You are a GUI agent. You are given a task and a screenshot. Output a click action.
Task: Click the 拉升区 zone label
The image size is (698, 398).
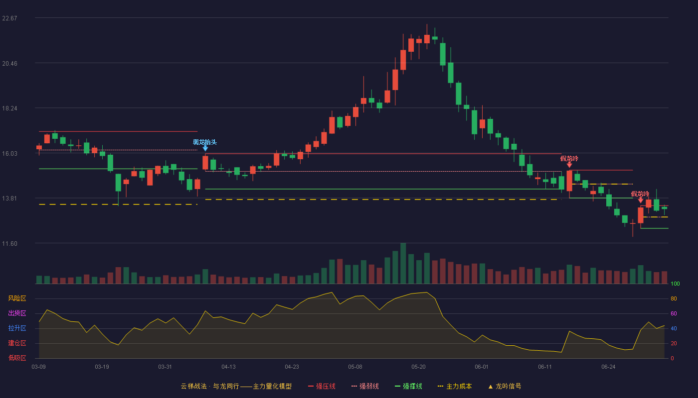tap(17, 328)
